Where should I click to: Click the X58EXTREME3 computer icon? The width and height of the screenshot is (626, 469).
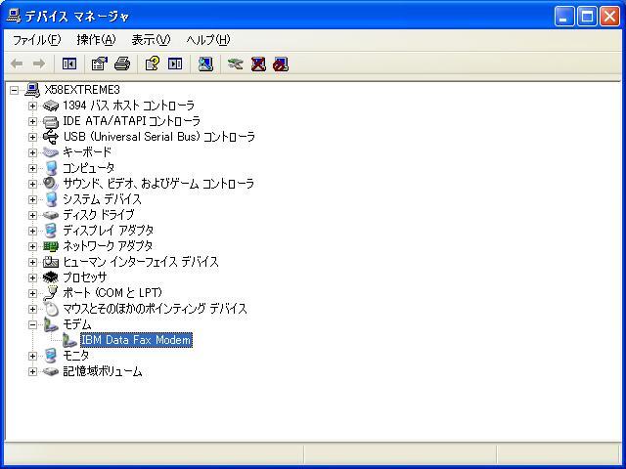click(32, 90)
